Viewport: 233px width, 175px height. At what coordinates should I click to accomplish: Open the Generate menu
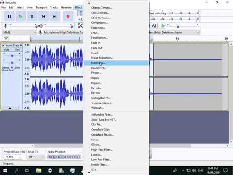click(66, 7)
